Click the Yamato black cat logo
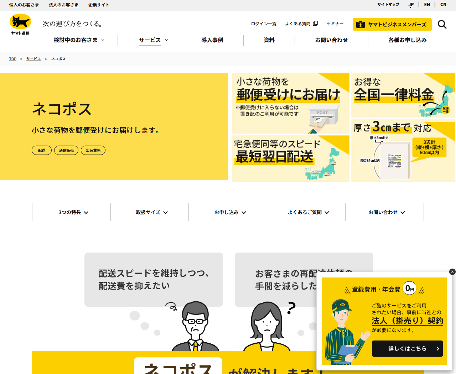 pyautogui.click(x=20, y=24)
